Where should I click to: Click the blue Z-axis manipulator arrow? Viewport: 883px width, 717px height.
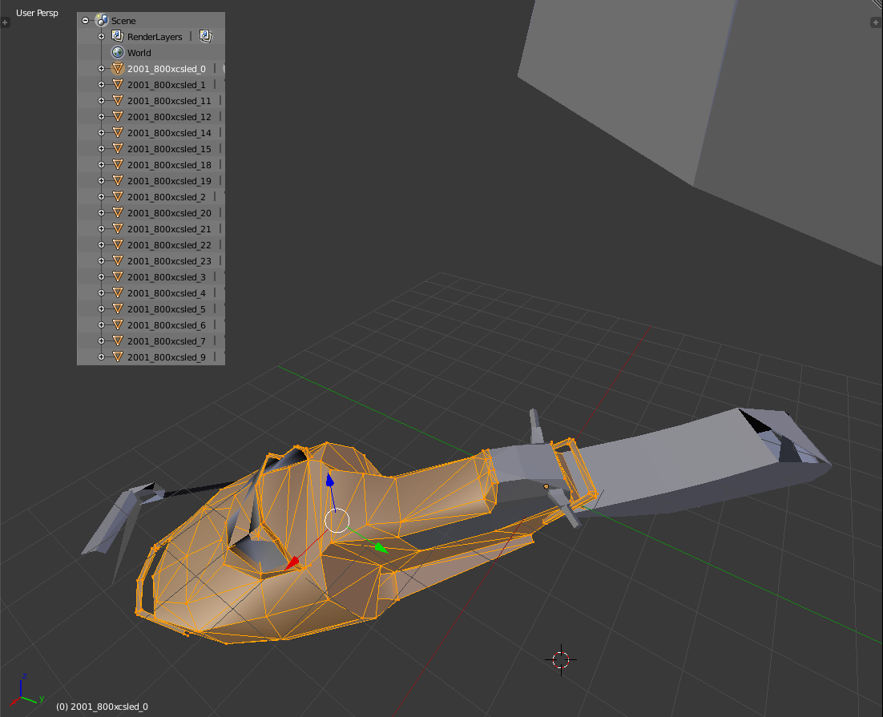(x=329, y=481)
